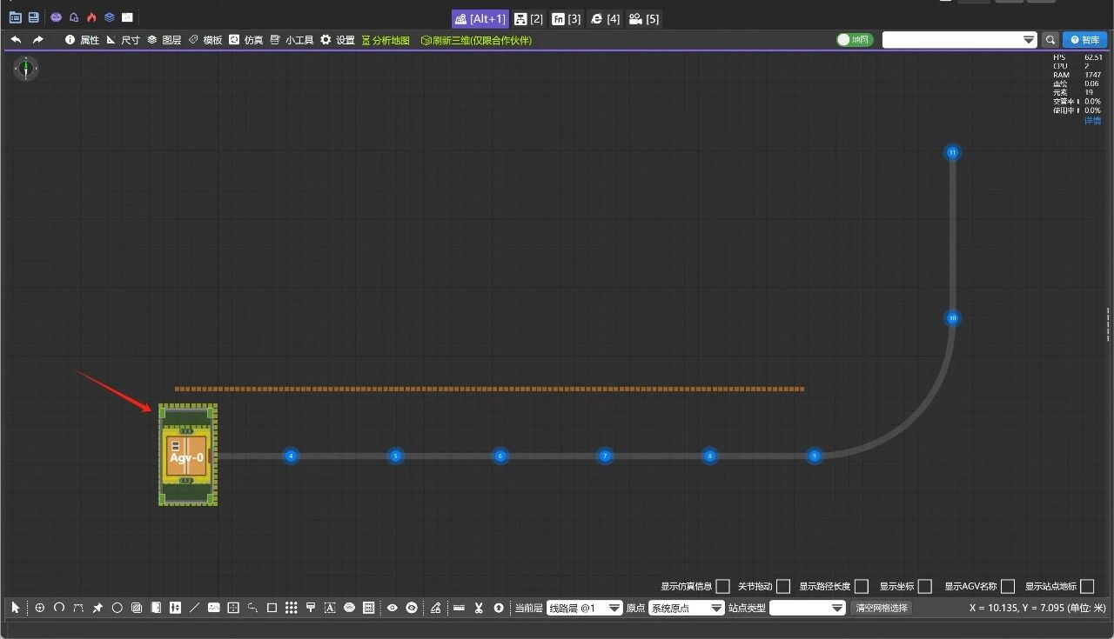
Task: Choose the pushpin tool in bottom toolbar
Action: click(x=97, y=608)
